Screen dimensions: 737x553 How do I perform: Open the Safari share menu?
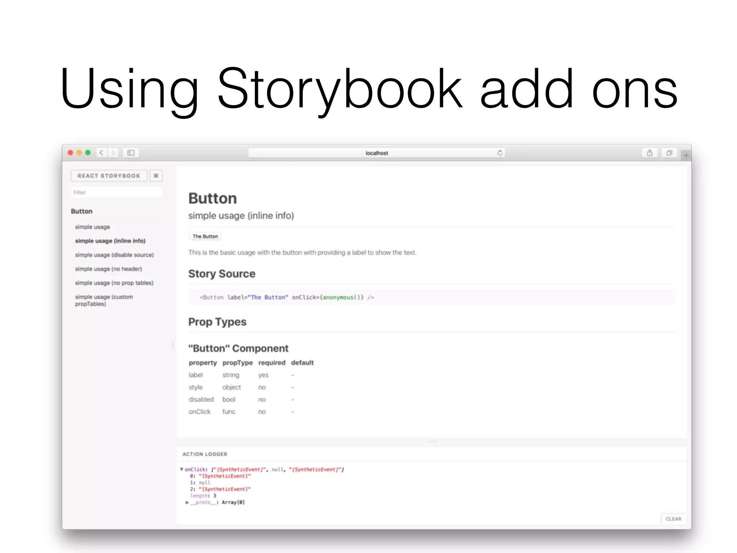[x=650, y=153]
